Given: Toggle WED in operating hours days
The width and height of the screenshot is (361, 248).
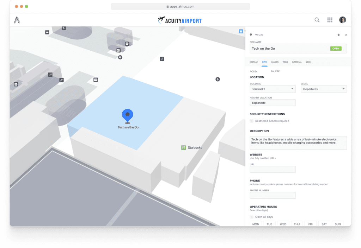Looking at the screenshot, I should click(283, 224).
